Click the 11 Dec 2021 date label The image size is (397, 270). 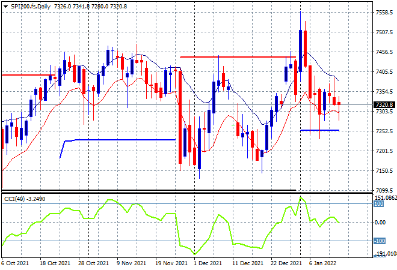click(x=248, y=263)
